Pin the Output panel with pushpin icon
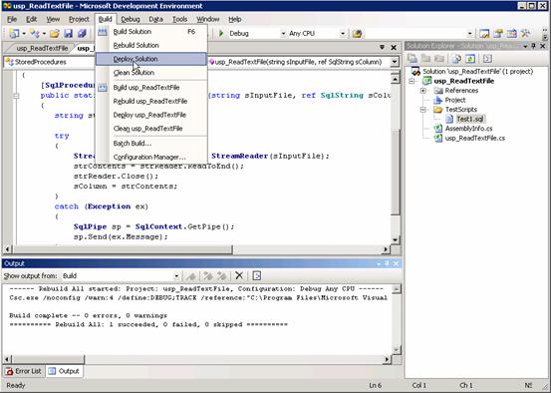This screenshot has width=551, height=393. [387, 263]
